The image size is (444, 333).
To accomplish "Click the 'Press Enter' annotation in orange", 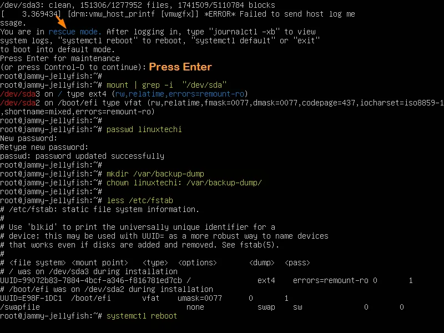I will 180,67.
